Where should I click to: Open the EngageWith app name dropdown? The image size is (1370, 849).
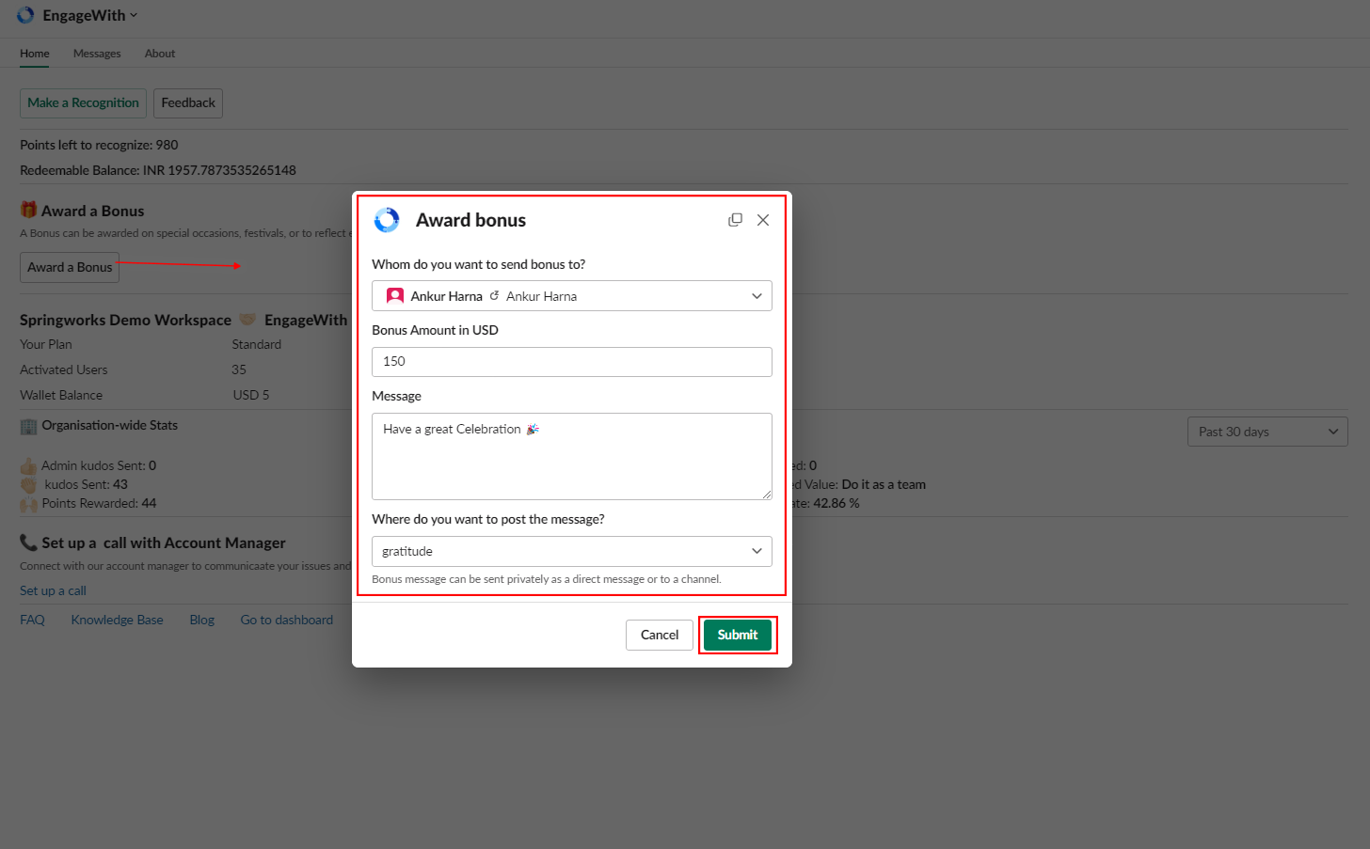[x=90, y=15]
